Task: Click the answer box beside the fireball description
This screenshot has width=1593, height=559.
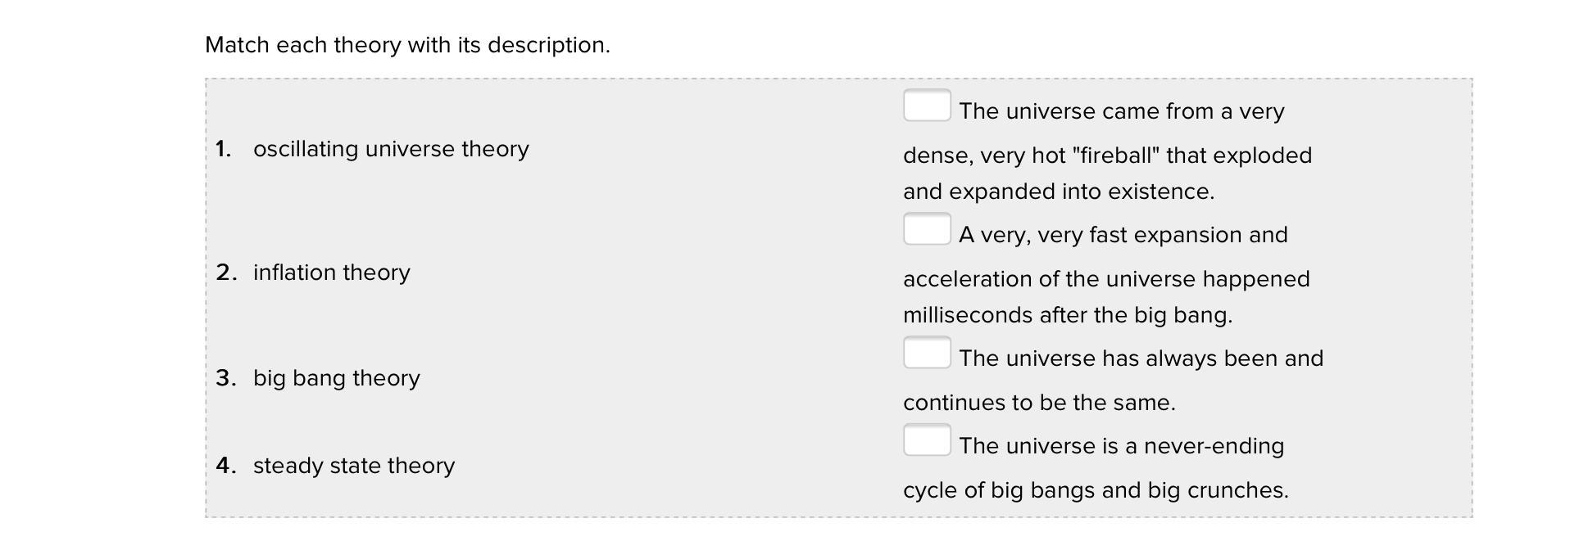Action: pos(927,106)
